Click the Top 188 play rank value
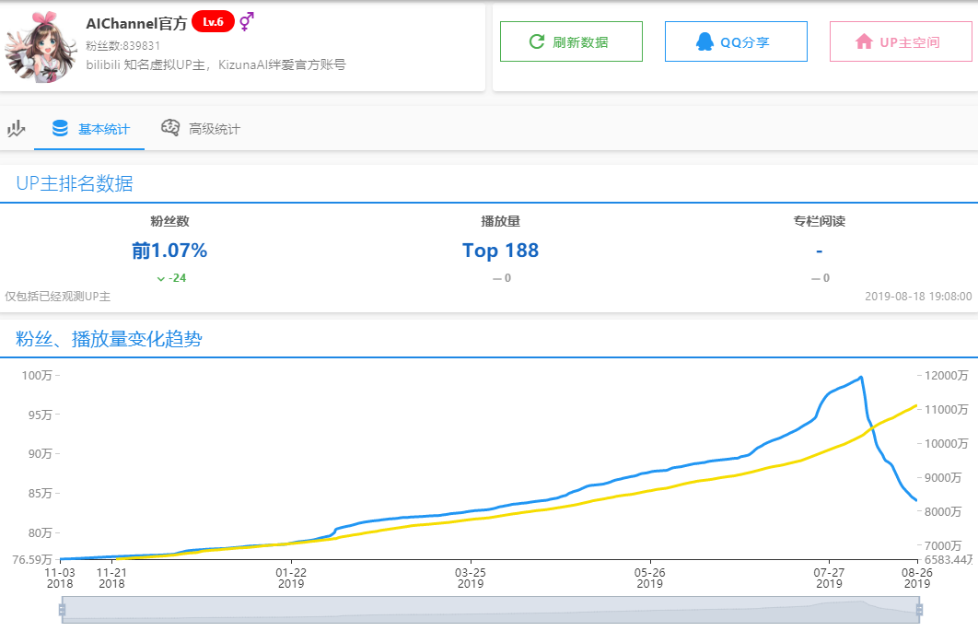The width and height of the screenshot is (978, 631). click(x=500, y=251)
